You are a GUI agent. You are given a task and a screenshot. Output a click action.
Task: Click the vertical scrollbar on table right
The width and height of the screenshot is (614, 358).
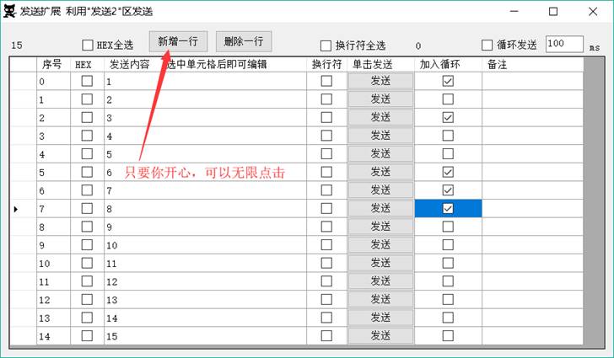(595, 202)
